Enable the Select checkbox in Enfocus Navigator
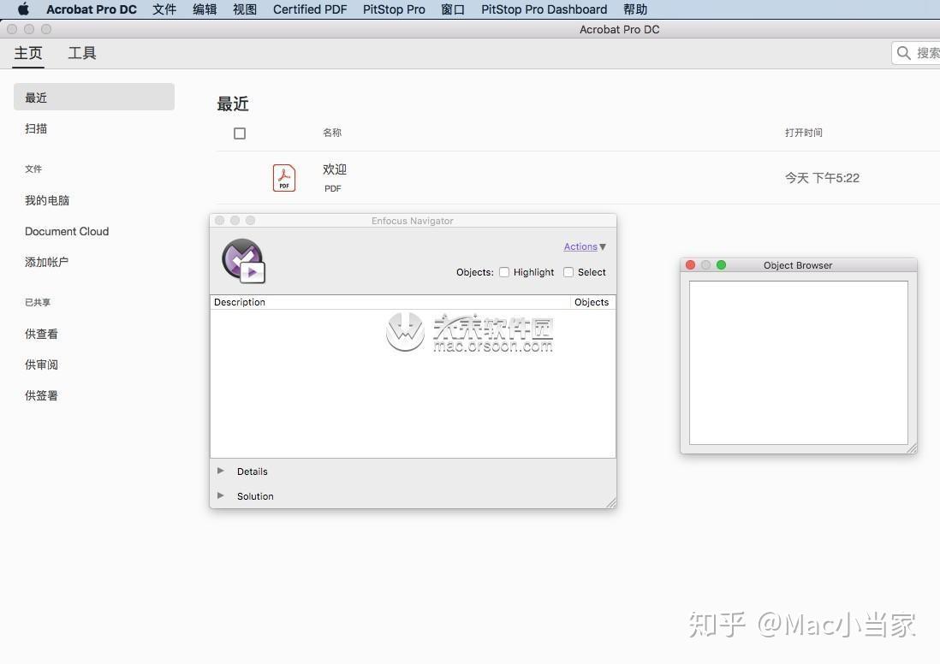The height and width of the screenshot is (664, 940). coord(568,272)
